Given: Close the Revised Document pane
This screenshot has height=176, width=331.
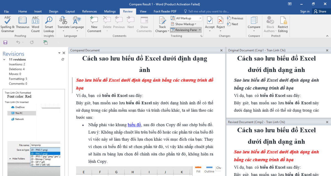Looking at the screenshot, I should pyautogui.click(x=327, y=122).
